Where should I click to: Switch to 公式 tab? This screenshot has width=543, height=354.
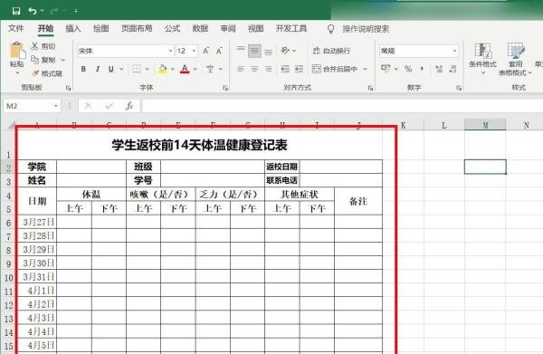[x=173, y=28]
